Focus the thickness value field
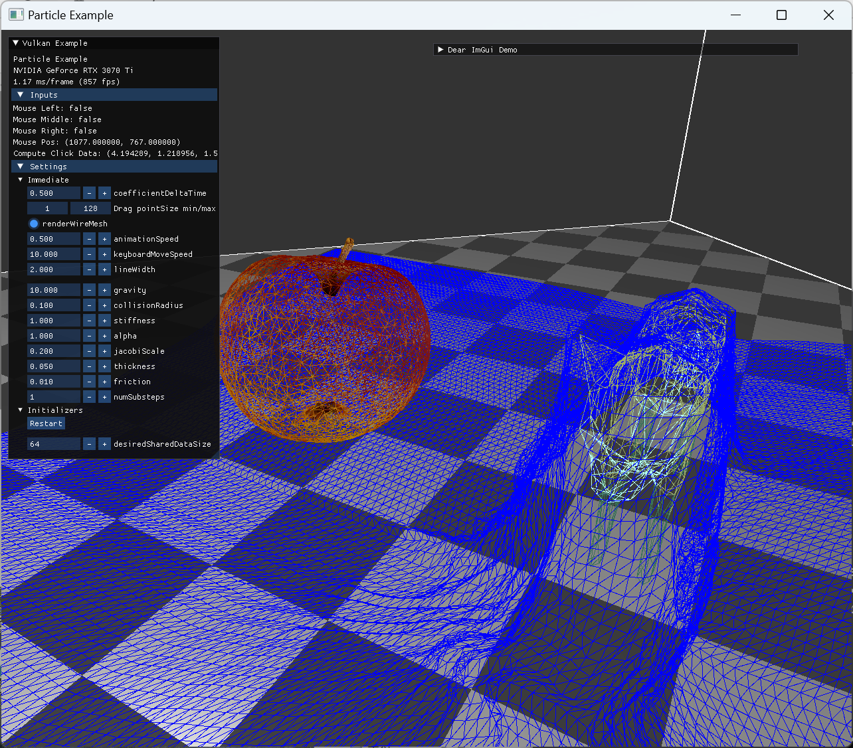The width and height of the screenshot is (853, 748). tap(54, 366)
